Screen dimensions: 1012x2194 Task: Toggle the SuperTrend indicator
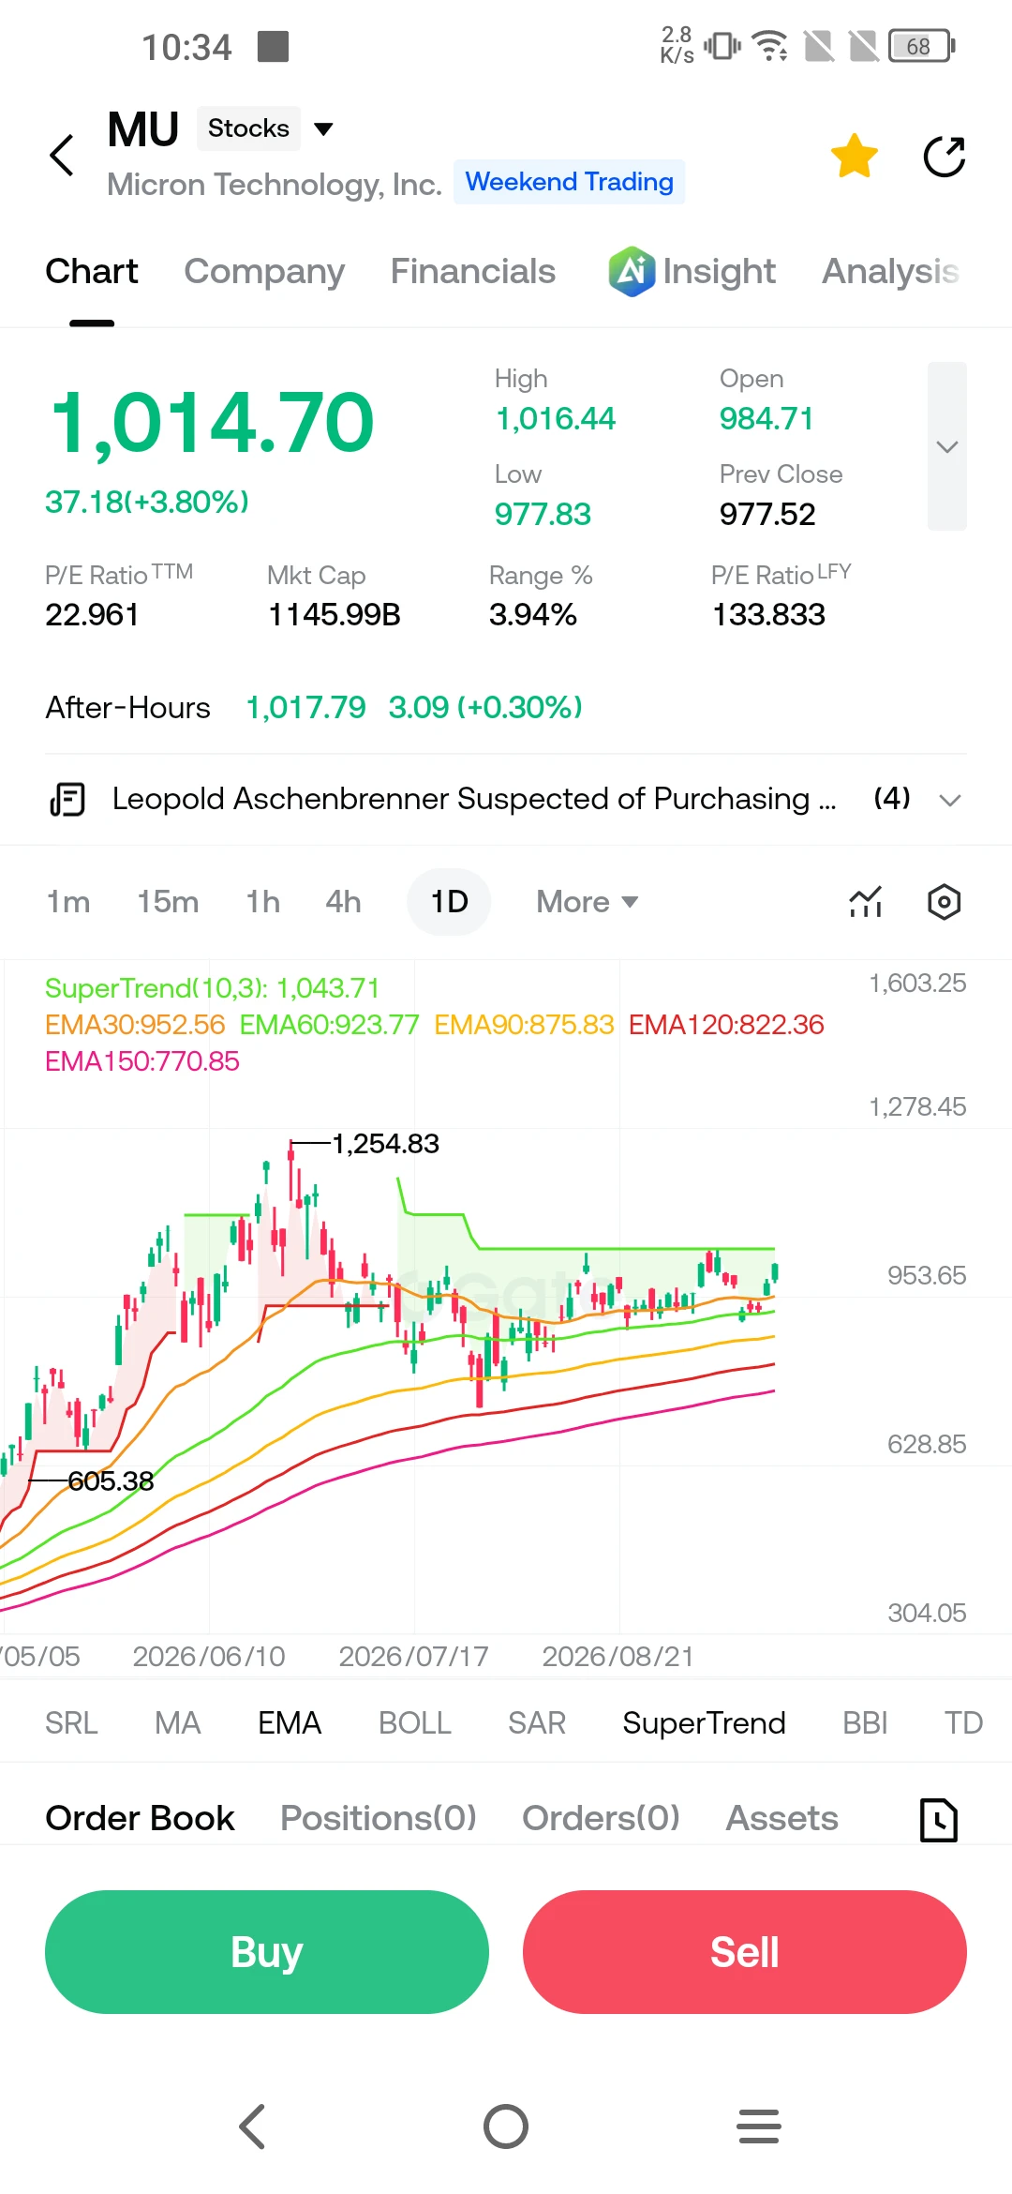click(x=704, y=1723)
